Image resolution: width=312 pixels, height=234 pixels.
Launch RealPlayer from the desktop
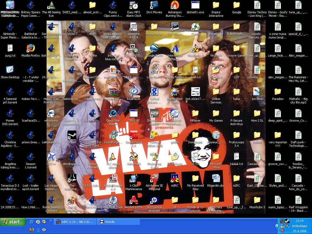pyautogui.click(x=134, y=94)
